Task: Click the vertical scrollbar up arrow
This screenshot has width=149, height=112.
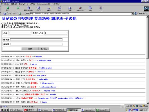Action: click(147, 17)
